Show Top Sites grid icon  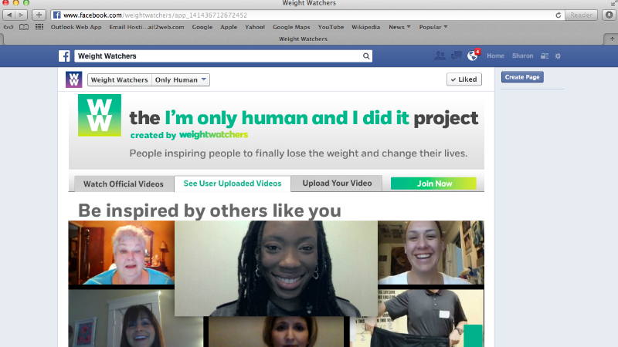click(x=39, y=27)
